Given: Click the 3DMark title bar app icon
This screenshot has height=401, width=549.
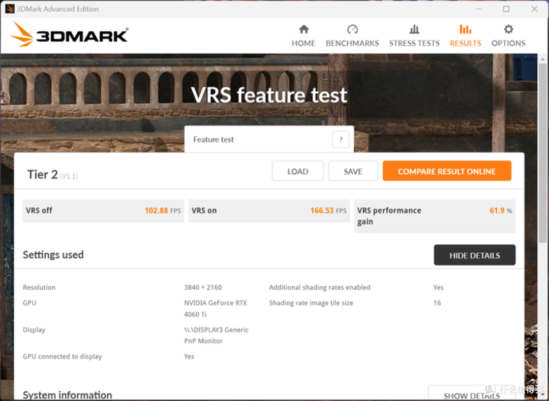Looking at the screenshot, I should click(x=10, y=9).
